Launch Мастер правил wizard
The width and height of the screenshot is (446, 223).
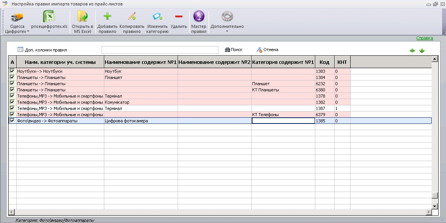[199, 22]
